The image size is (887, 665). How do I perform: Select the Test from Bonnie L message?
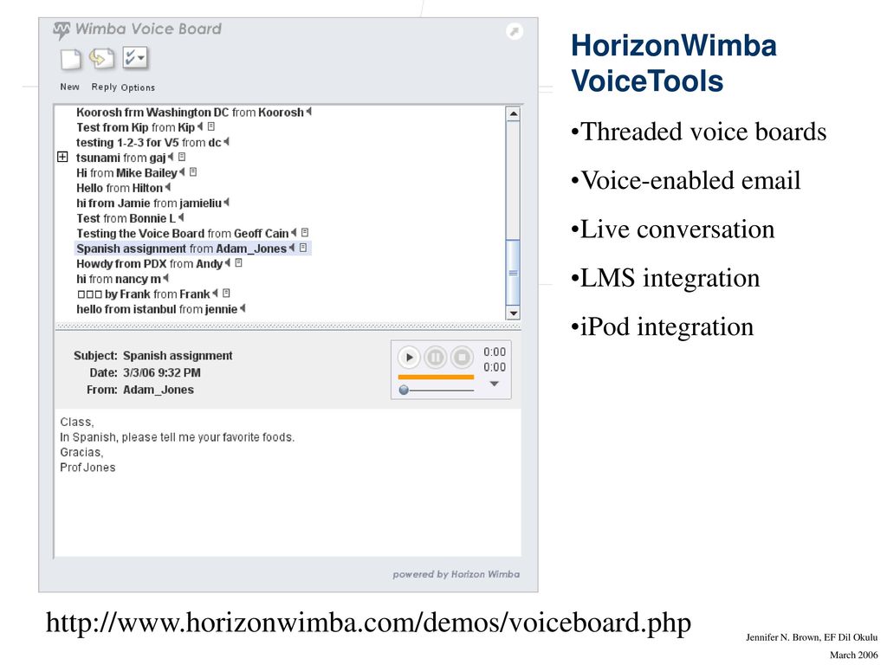click(x=130, y=219)
